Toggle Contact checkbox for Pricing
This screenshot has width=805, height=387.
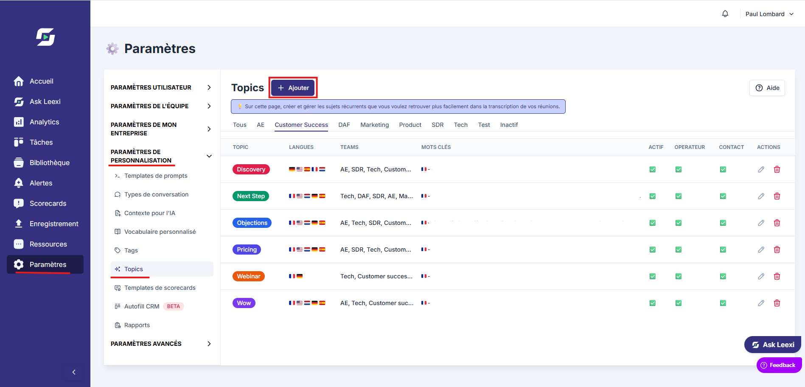tap(723, 250)
